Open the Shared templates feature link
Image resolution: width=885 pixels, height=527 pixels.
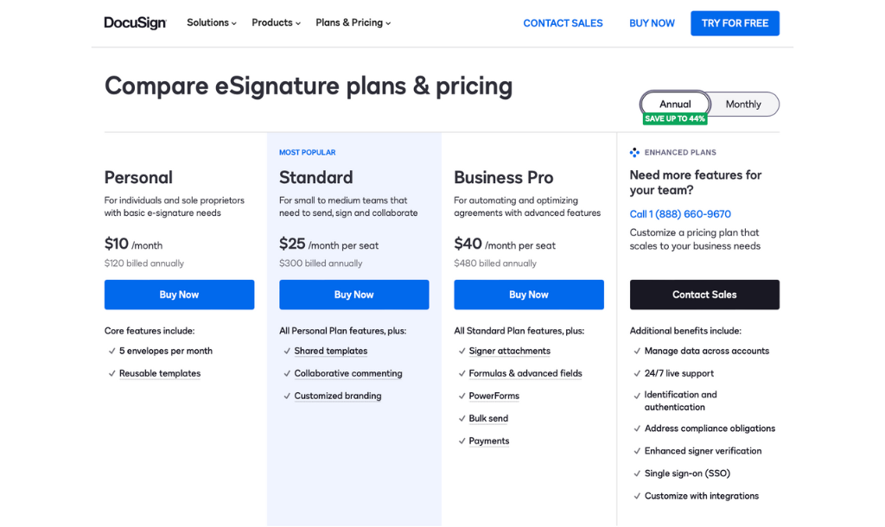click(330, 351)
